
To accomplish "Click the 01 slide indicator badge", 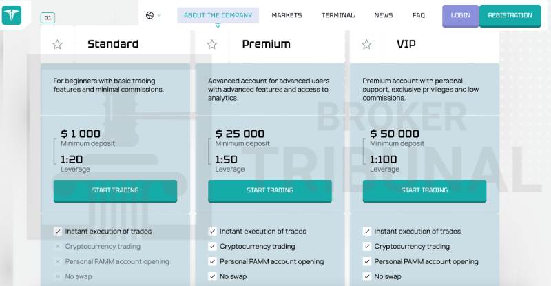I will tap(48, 18).
